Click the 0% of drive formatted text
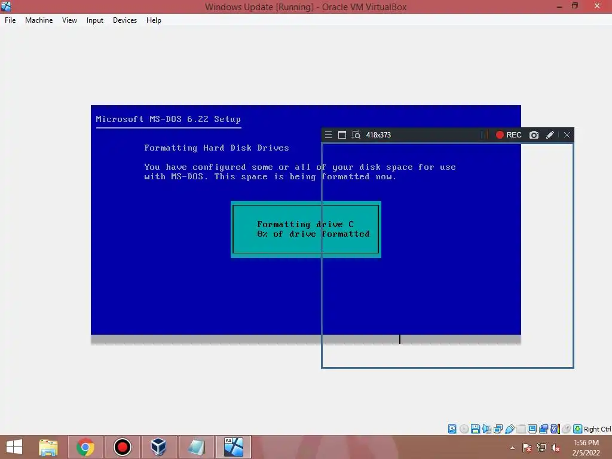The image size is (612, 459). [313, 234]
